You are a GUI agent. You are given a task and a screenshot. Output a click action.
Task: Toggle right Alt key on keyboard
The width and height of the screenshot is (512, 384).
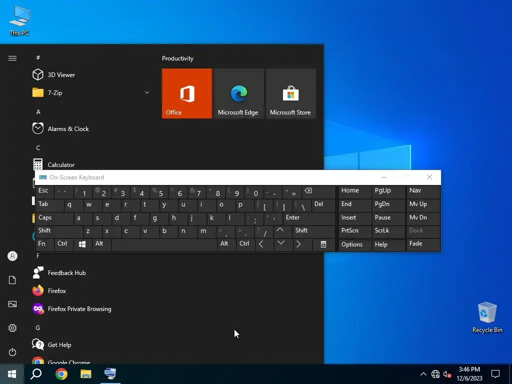(x=226, y=244)
